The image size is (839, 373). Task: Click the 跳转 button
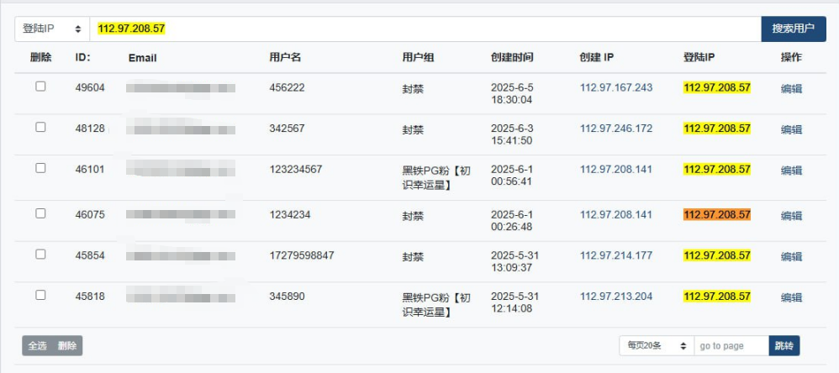(784, 346)
